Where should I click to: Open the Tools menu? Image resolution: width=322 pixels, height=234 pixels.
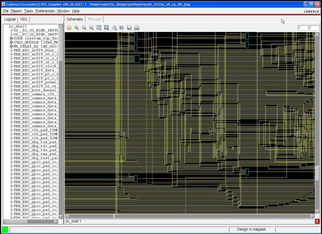coord(28,11)
